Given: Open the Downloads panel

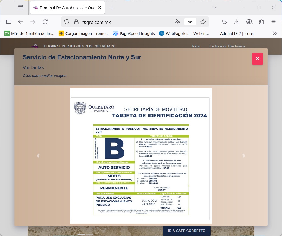Looking at the screenshot, I should pos(237,22).
